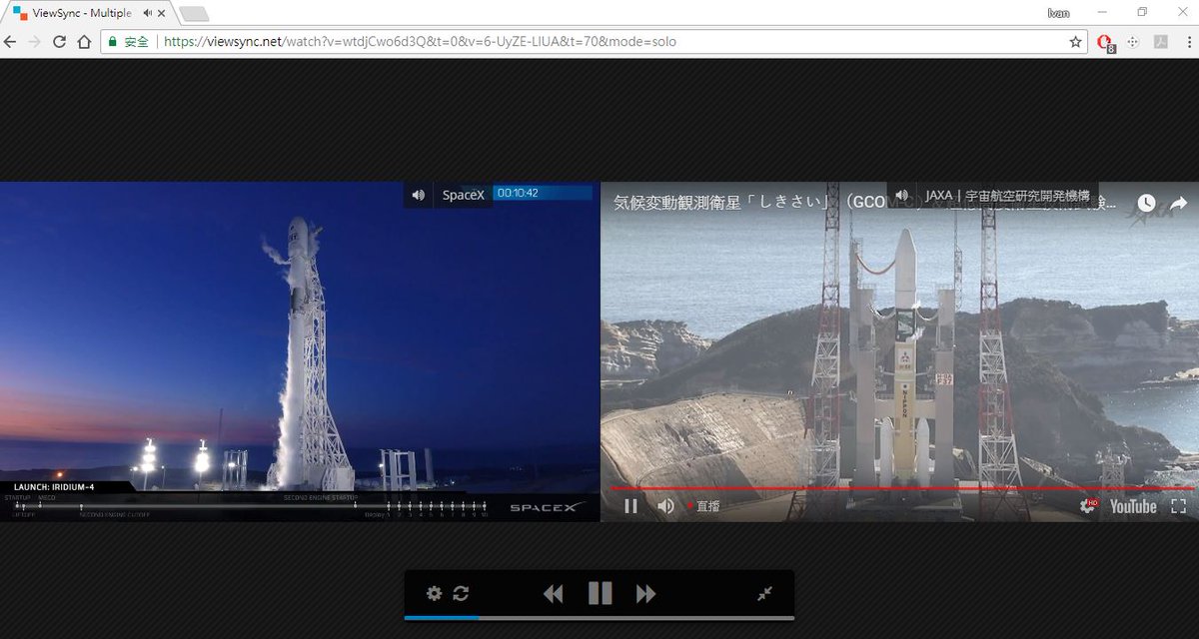Enter fullscreen on JAXA video

[1178, 506]
